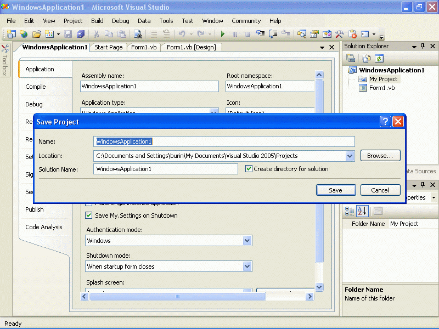Click the Redo arrow icon

tap(200, 34)
